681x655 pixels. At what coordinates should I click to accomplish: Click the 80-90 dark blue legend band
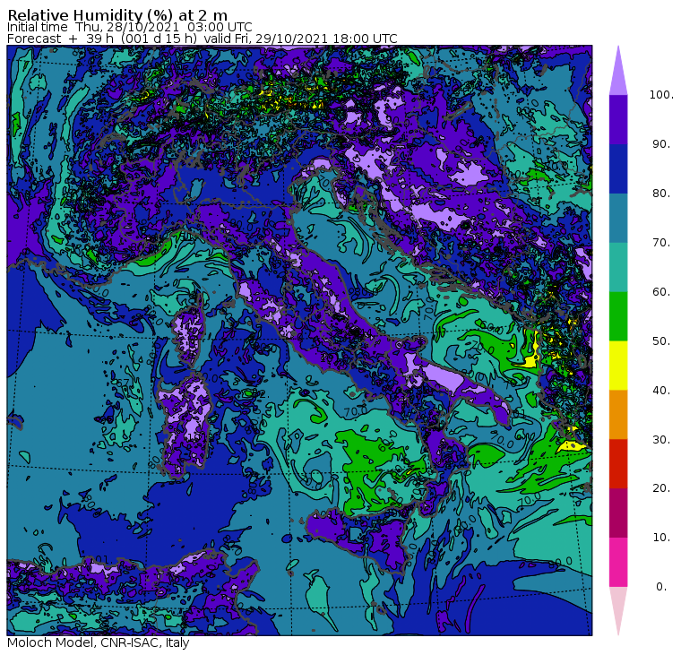[618, 168]
